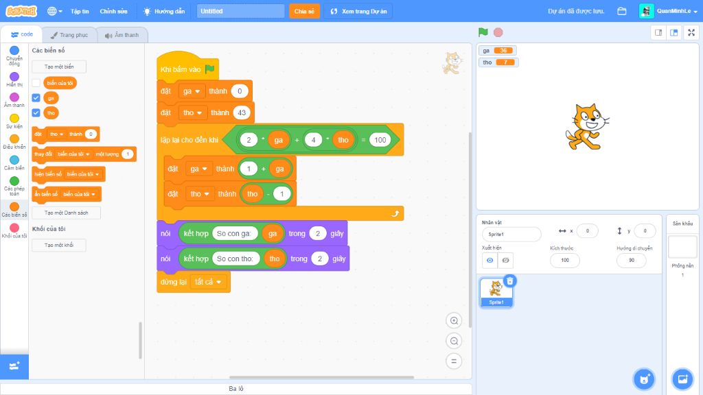Open ga dropdown in first script đặt block

click(192, 91)
